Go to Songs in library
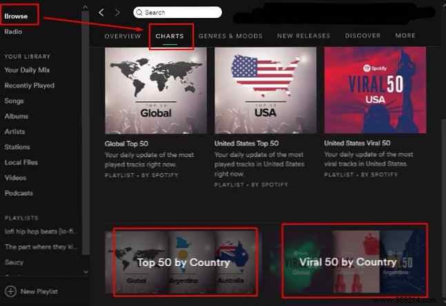The height and width of the screenshot is (306, 446). pyautogui.click(x=14, y=101)
